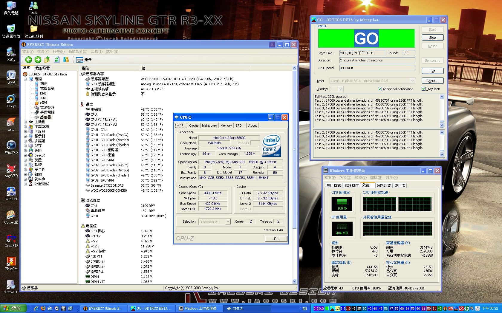This screenshot has width=502, height=313.
Task: Switch to the Mainboard tab in CPU-Z
Action: coord(209,125)
